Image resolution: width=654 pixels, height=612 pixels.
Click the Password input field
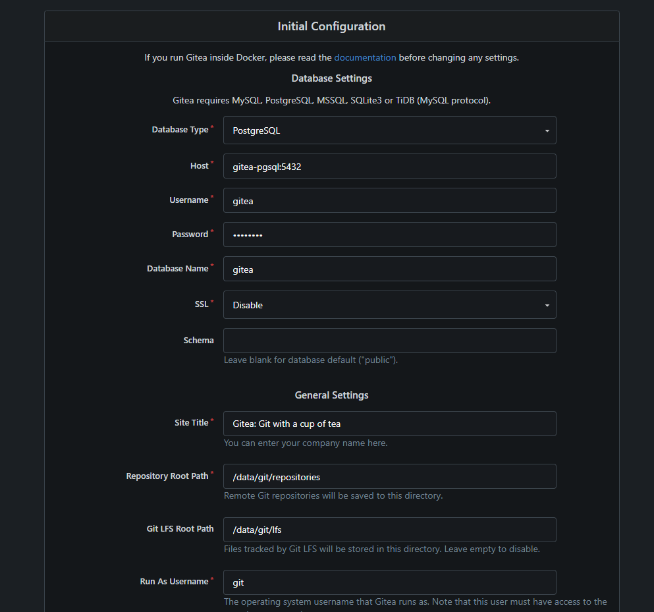389,235
